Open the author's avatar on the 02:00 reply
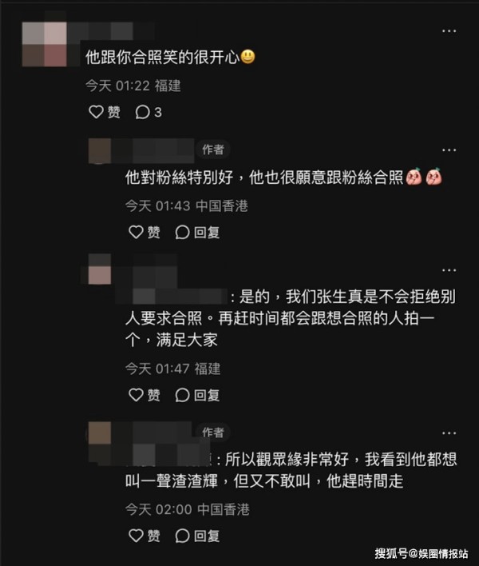479x566 pixels. (100, 433)
